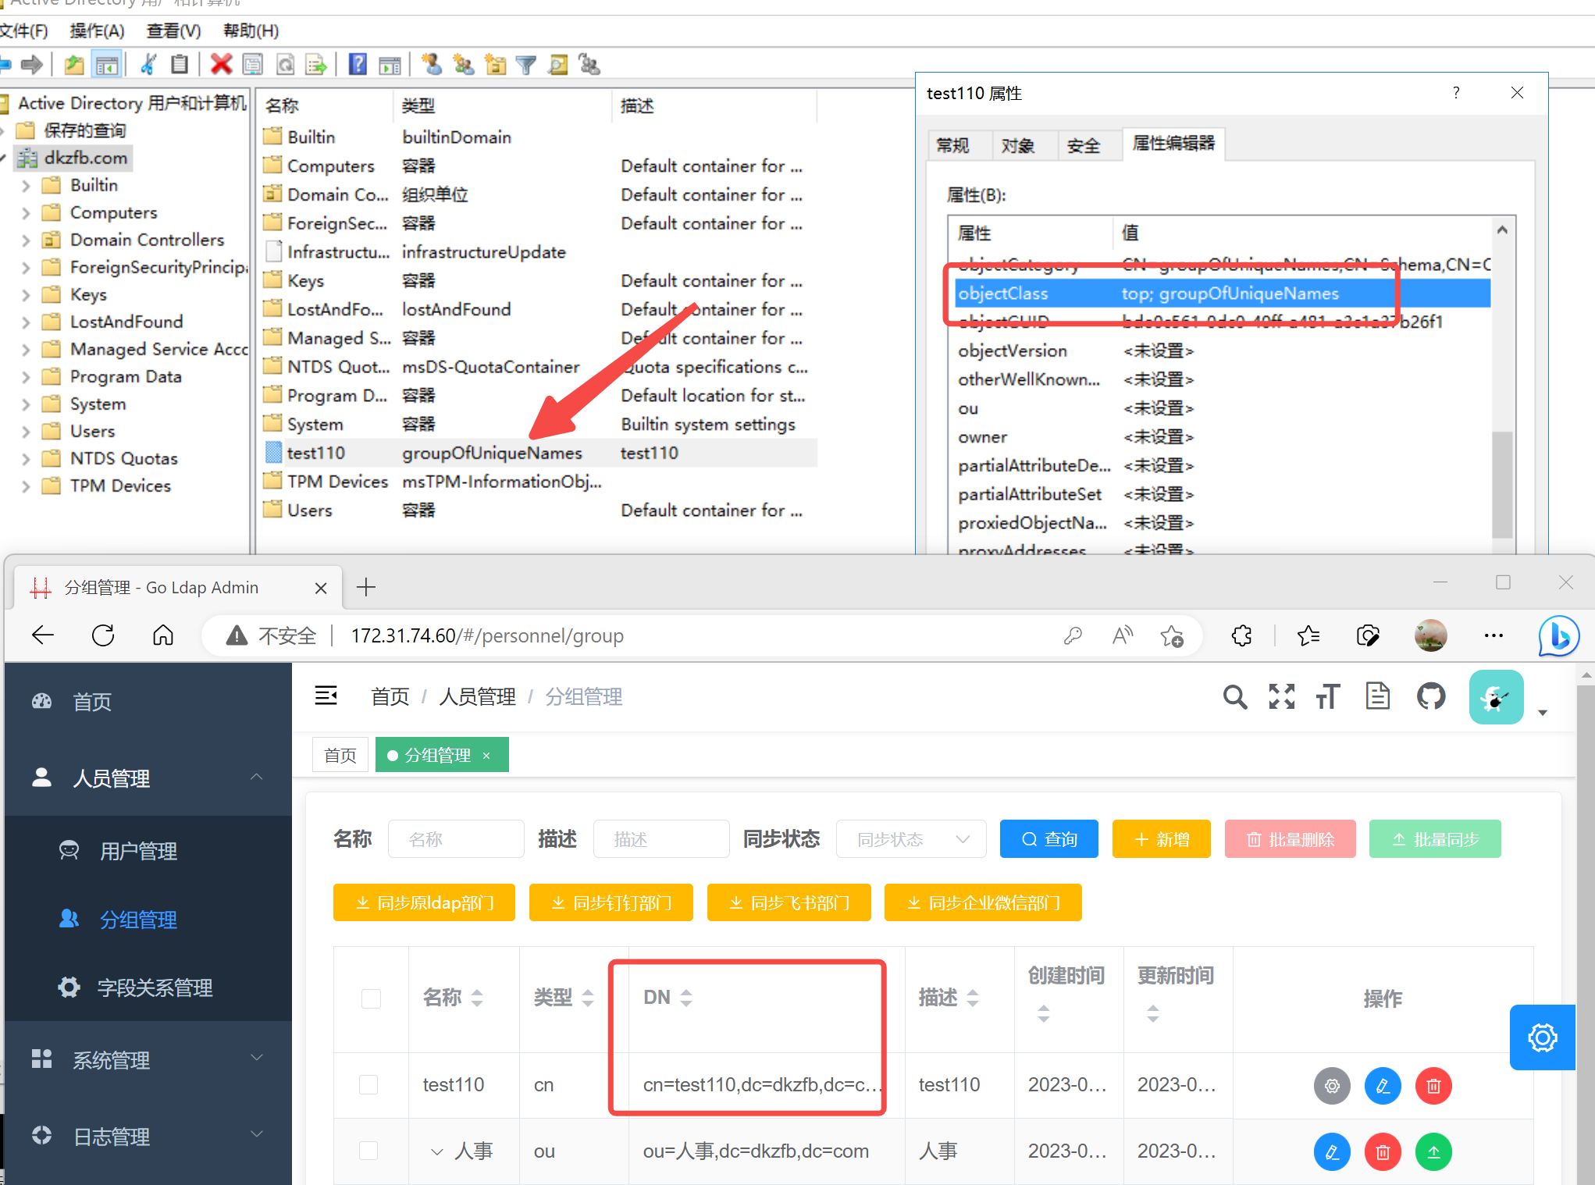1595x1185 pixels.
Task: Open the filter icon in AD toolbar
Action: 526,64
